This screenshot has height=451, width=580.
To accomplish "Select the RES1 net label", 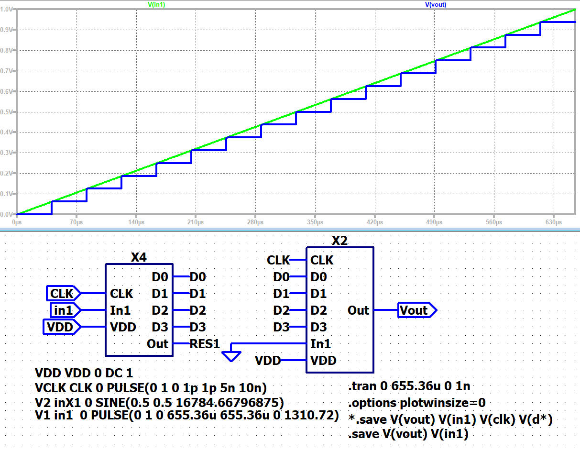I will click(x=205, y=344).
